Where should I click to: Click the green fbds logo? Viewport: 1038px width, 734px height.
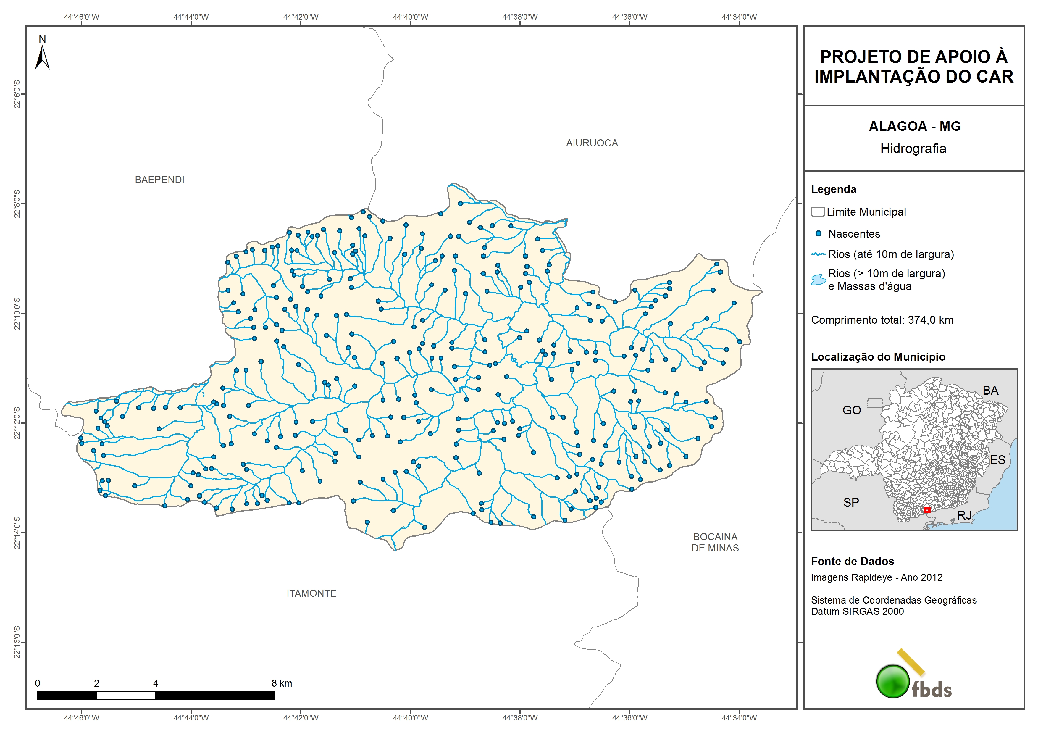pos(893,681)
